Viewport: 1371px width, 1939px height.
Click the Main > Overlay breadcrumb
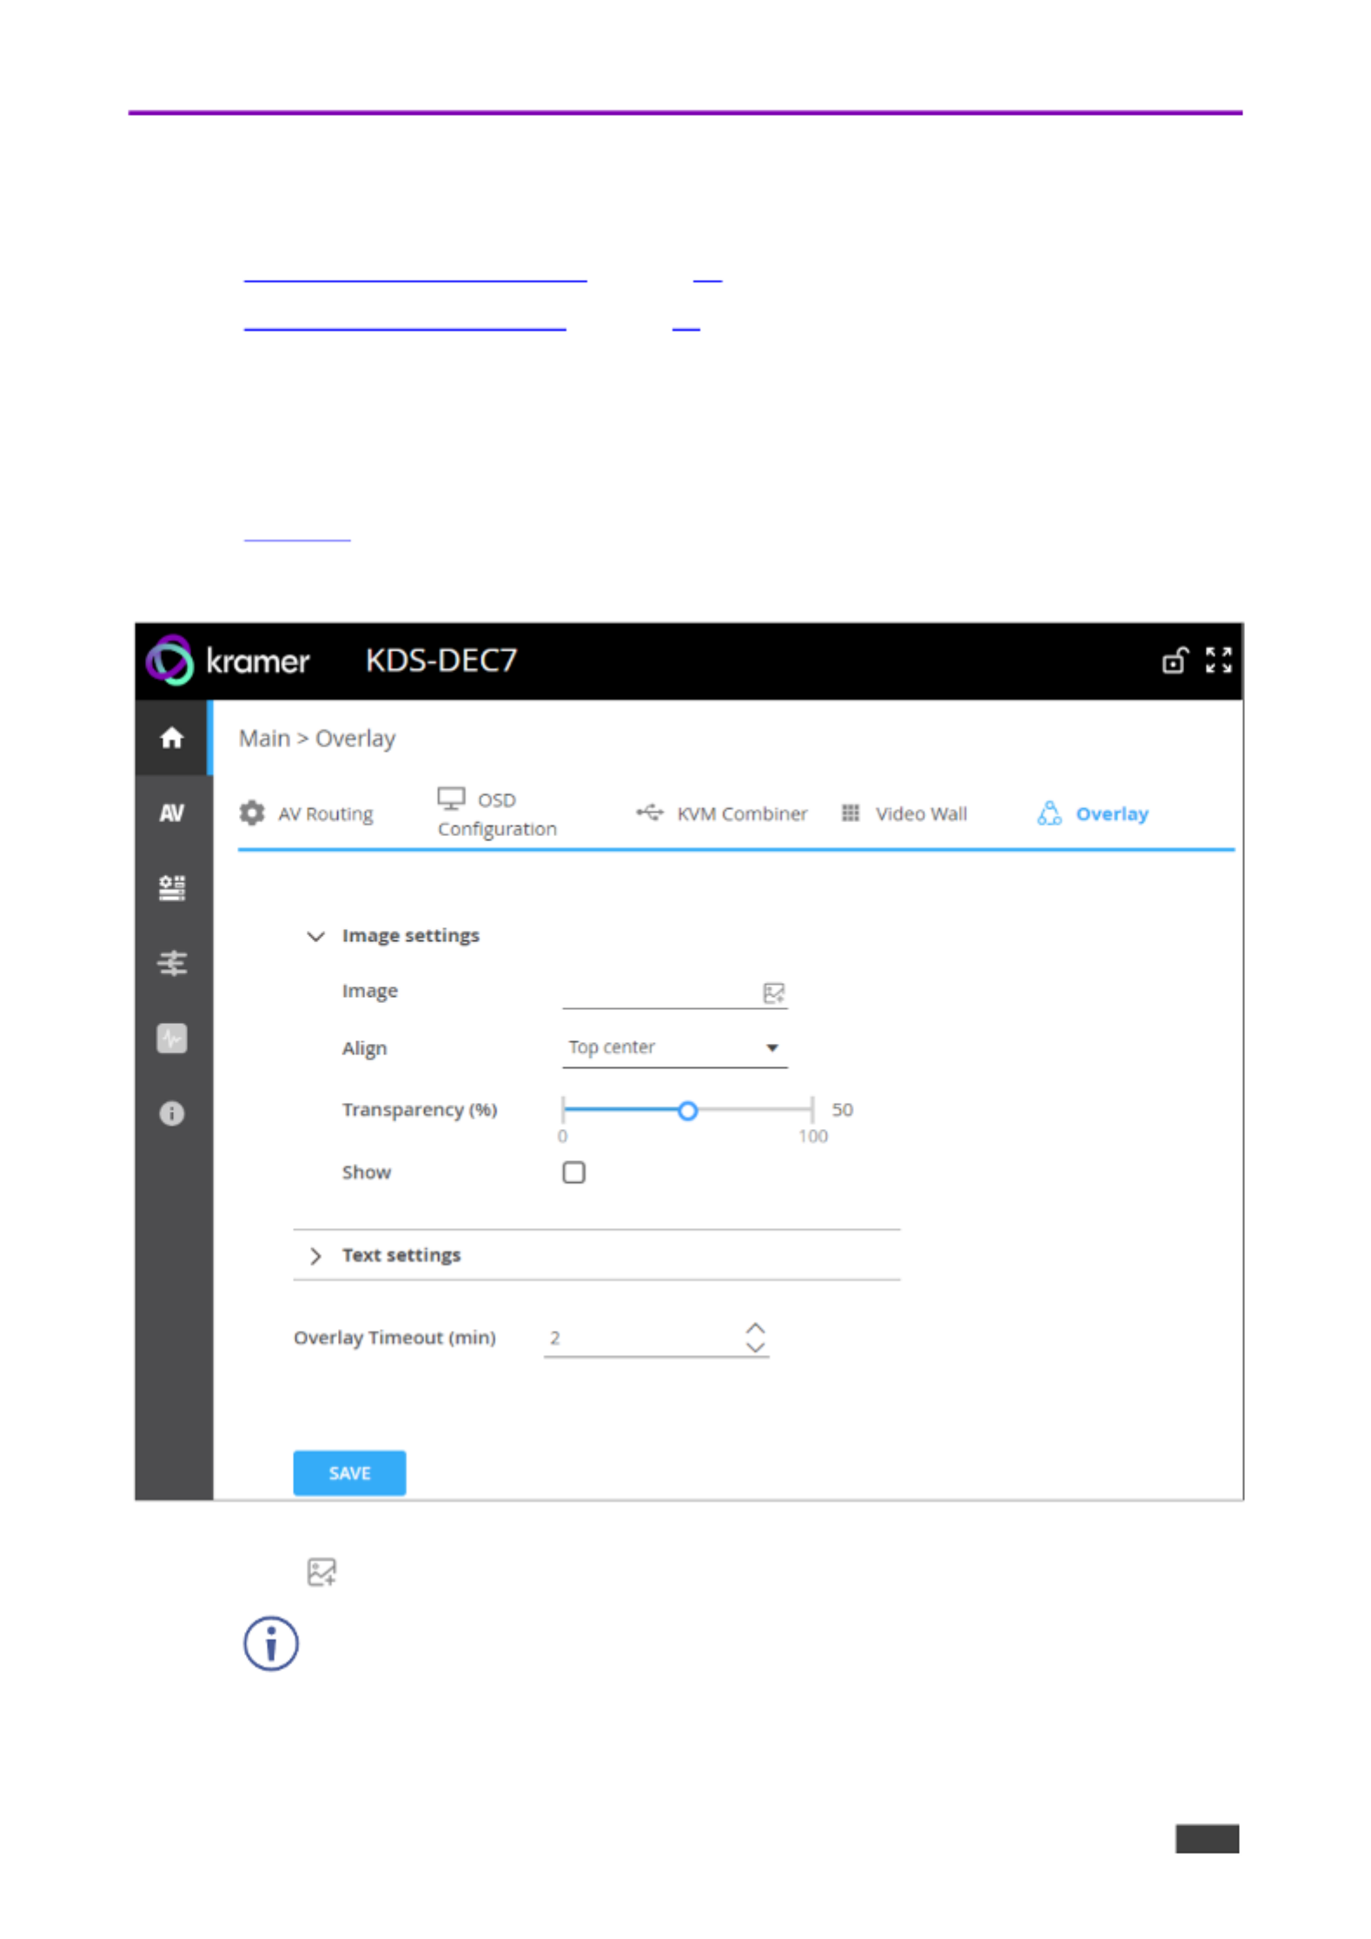[317, 739]
